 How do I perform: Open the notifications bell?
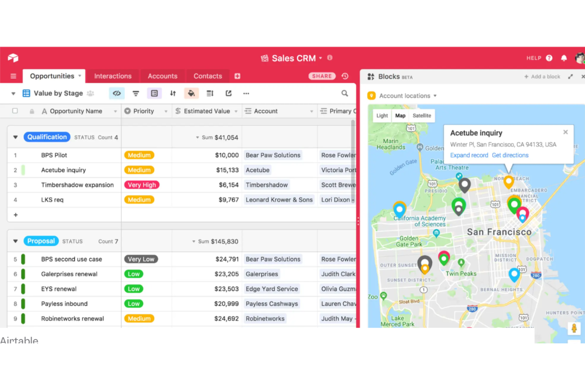[564, 58]
